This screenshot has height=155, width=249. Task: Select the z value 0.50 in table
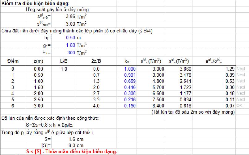pos(38,75)
